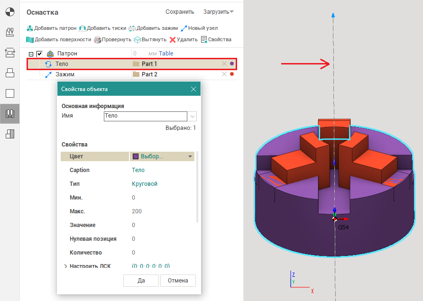Click the Сохранить button
423x301 pixels.
click(x=180, y=12)
